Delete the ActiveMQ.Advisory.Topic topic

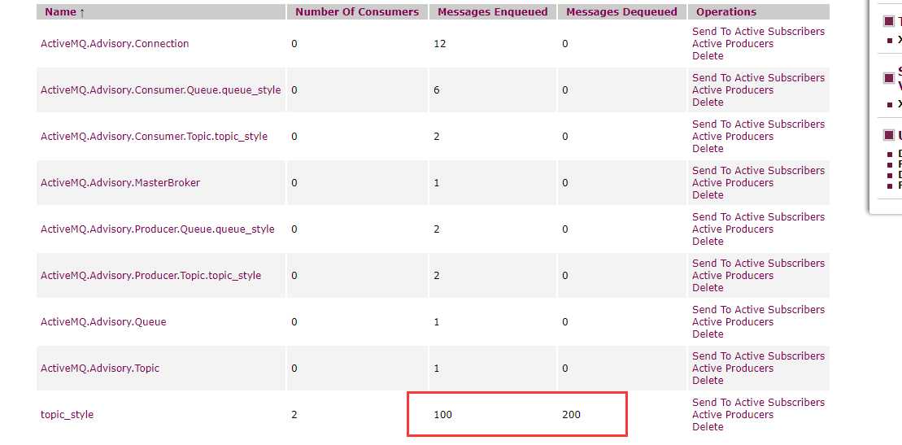tap(708, 380)
